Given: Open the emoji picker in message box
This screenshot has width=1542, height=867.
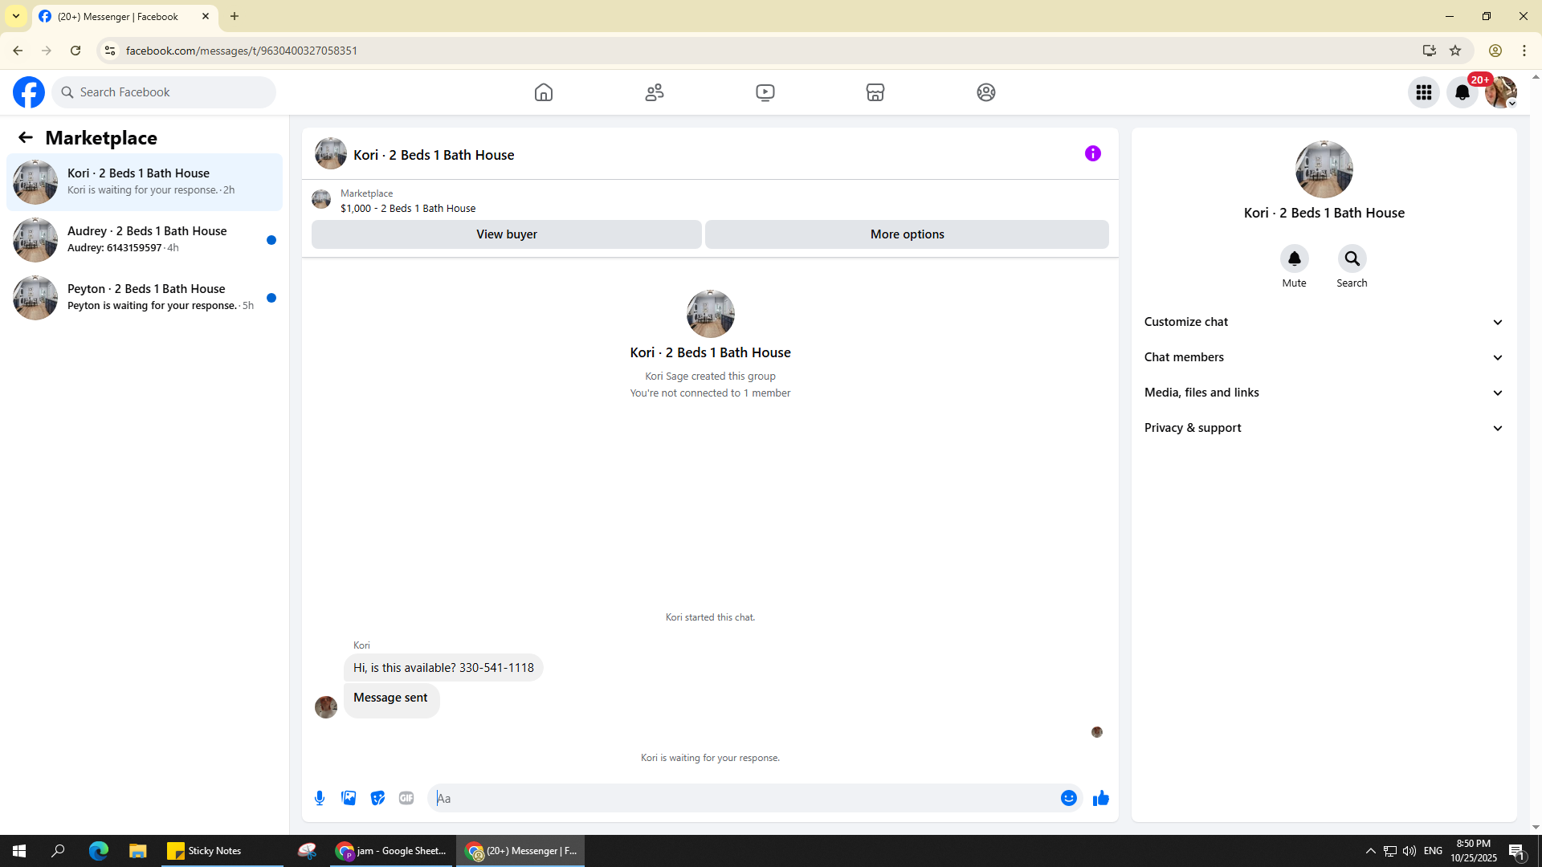Looking at the screenshot, I should pos(1068,798).
